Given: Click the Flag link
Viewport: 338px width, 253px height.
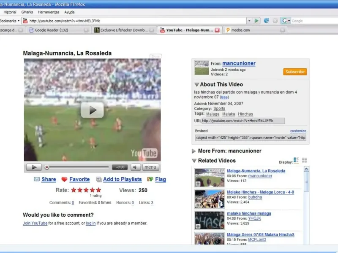Looking at the screenshot, I should (161, 179).
